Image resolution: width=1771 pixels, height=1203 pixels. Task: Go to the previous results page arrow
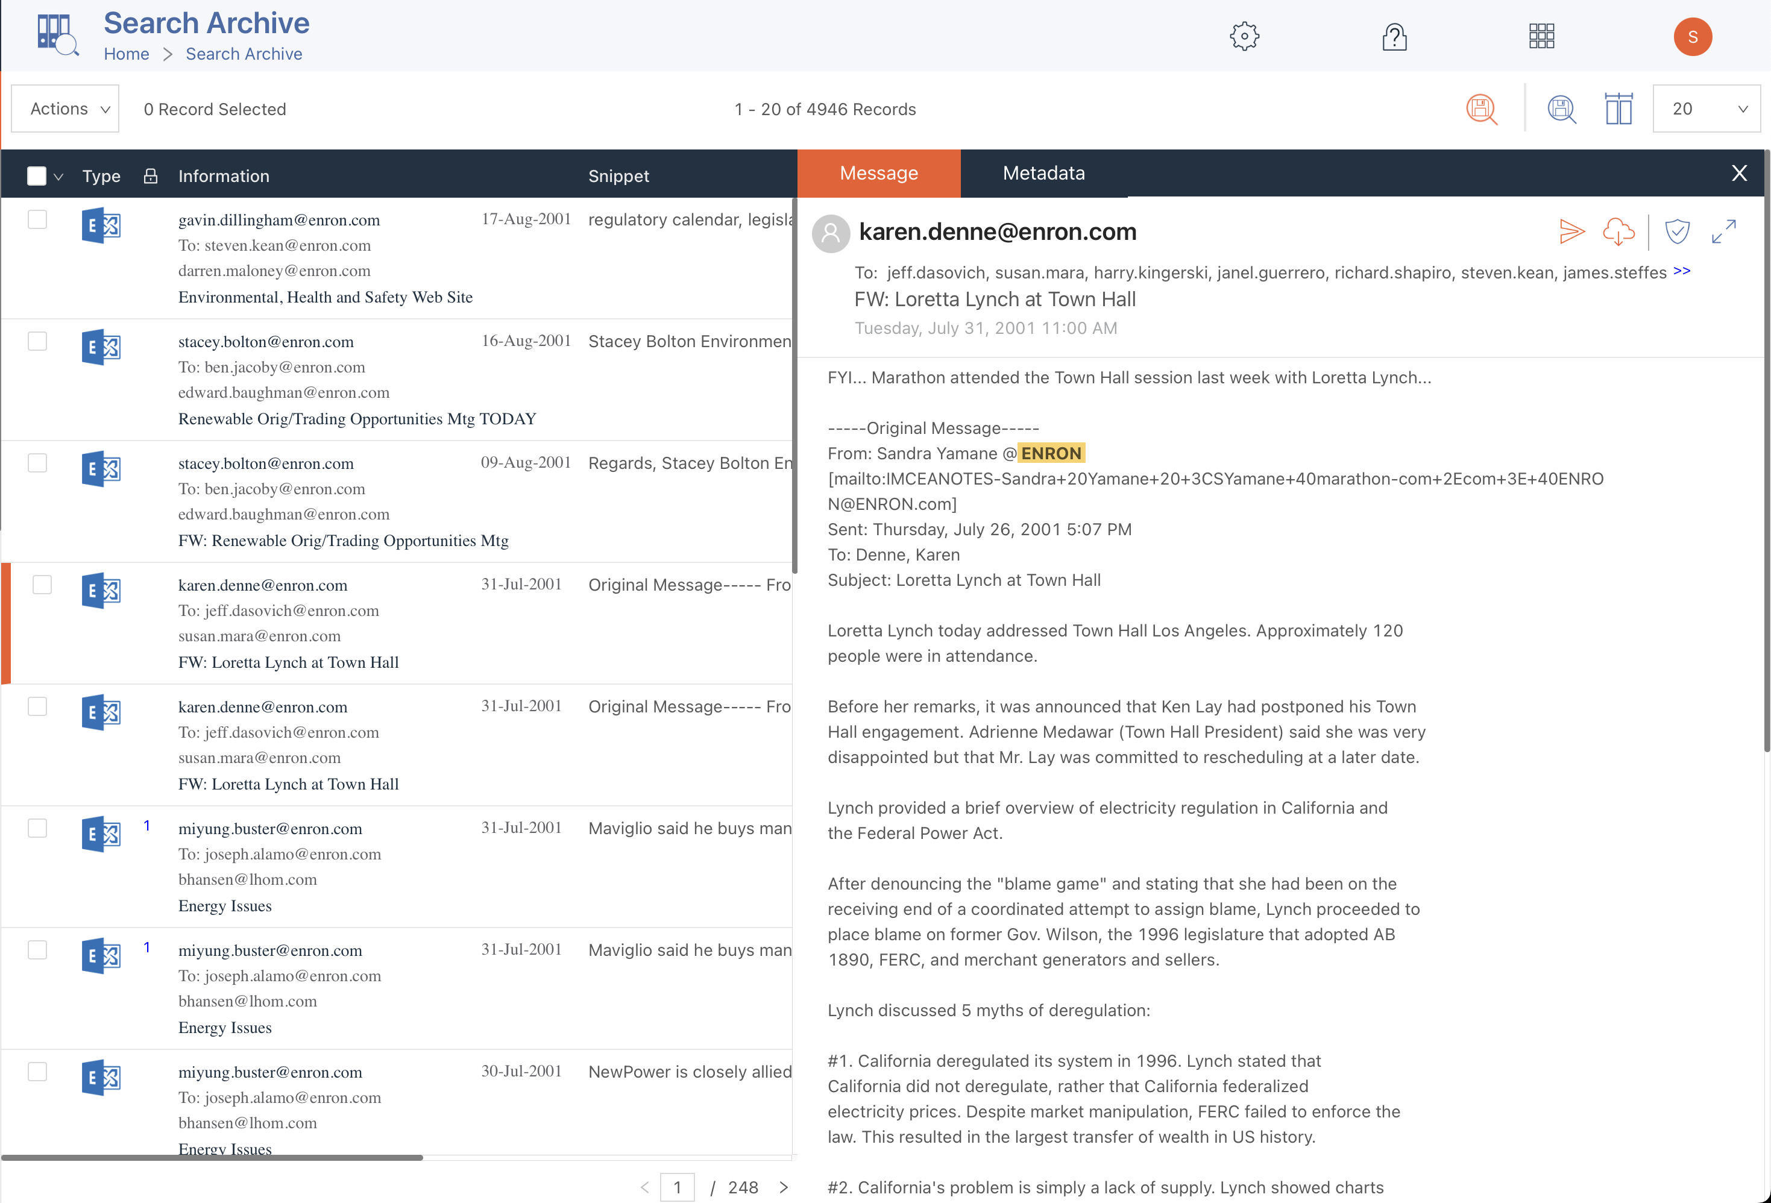point(645,1187)
